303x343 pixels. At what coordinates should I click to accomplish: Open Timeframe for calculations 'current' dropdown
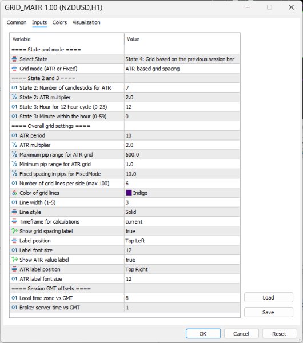182,221
